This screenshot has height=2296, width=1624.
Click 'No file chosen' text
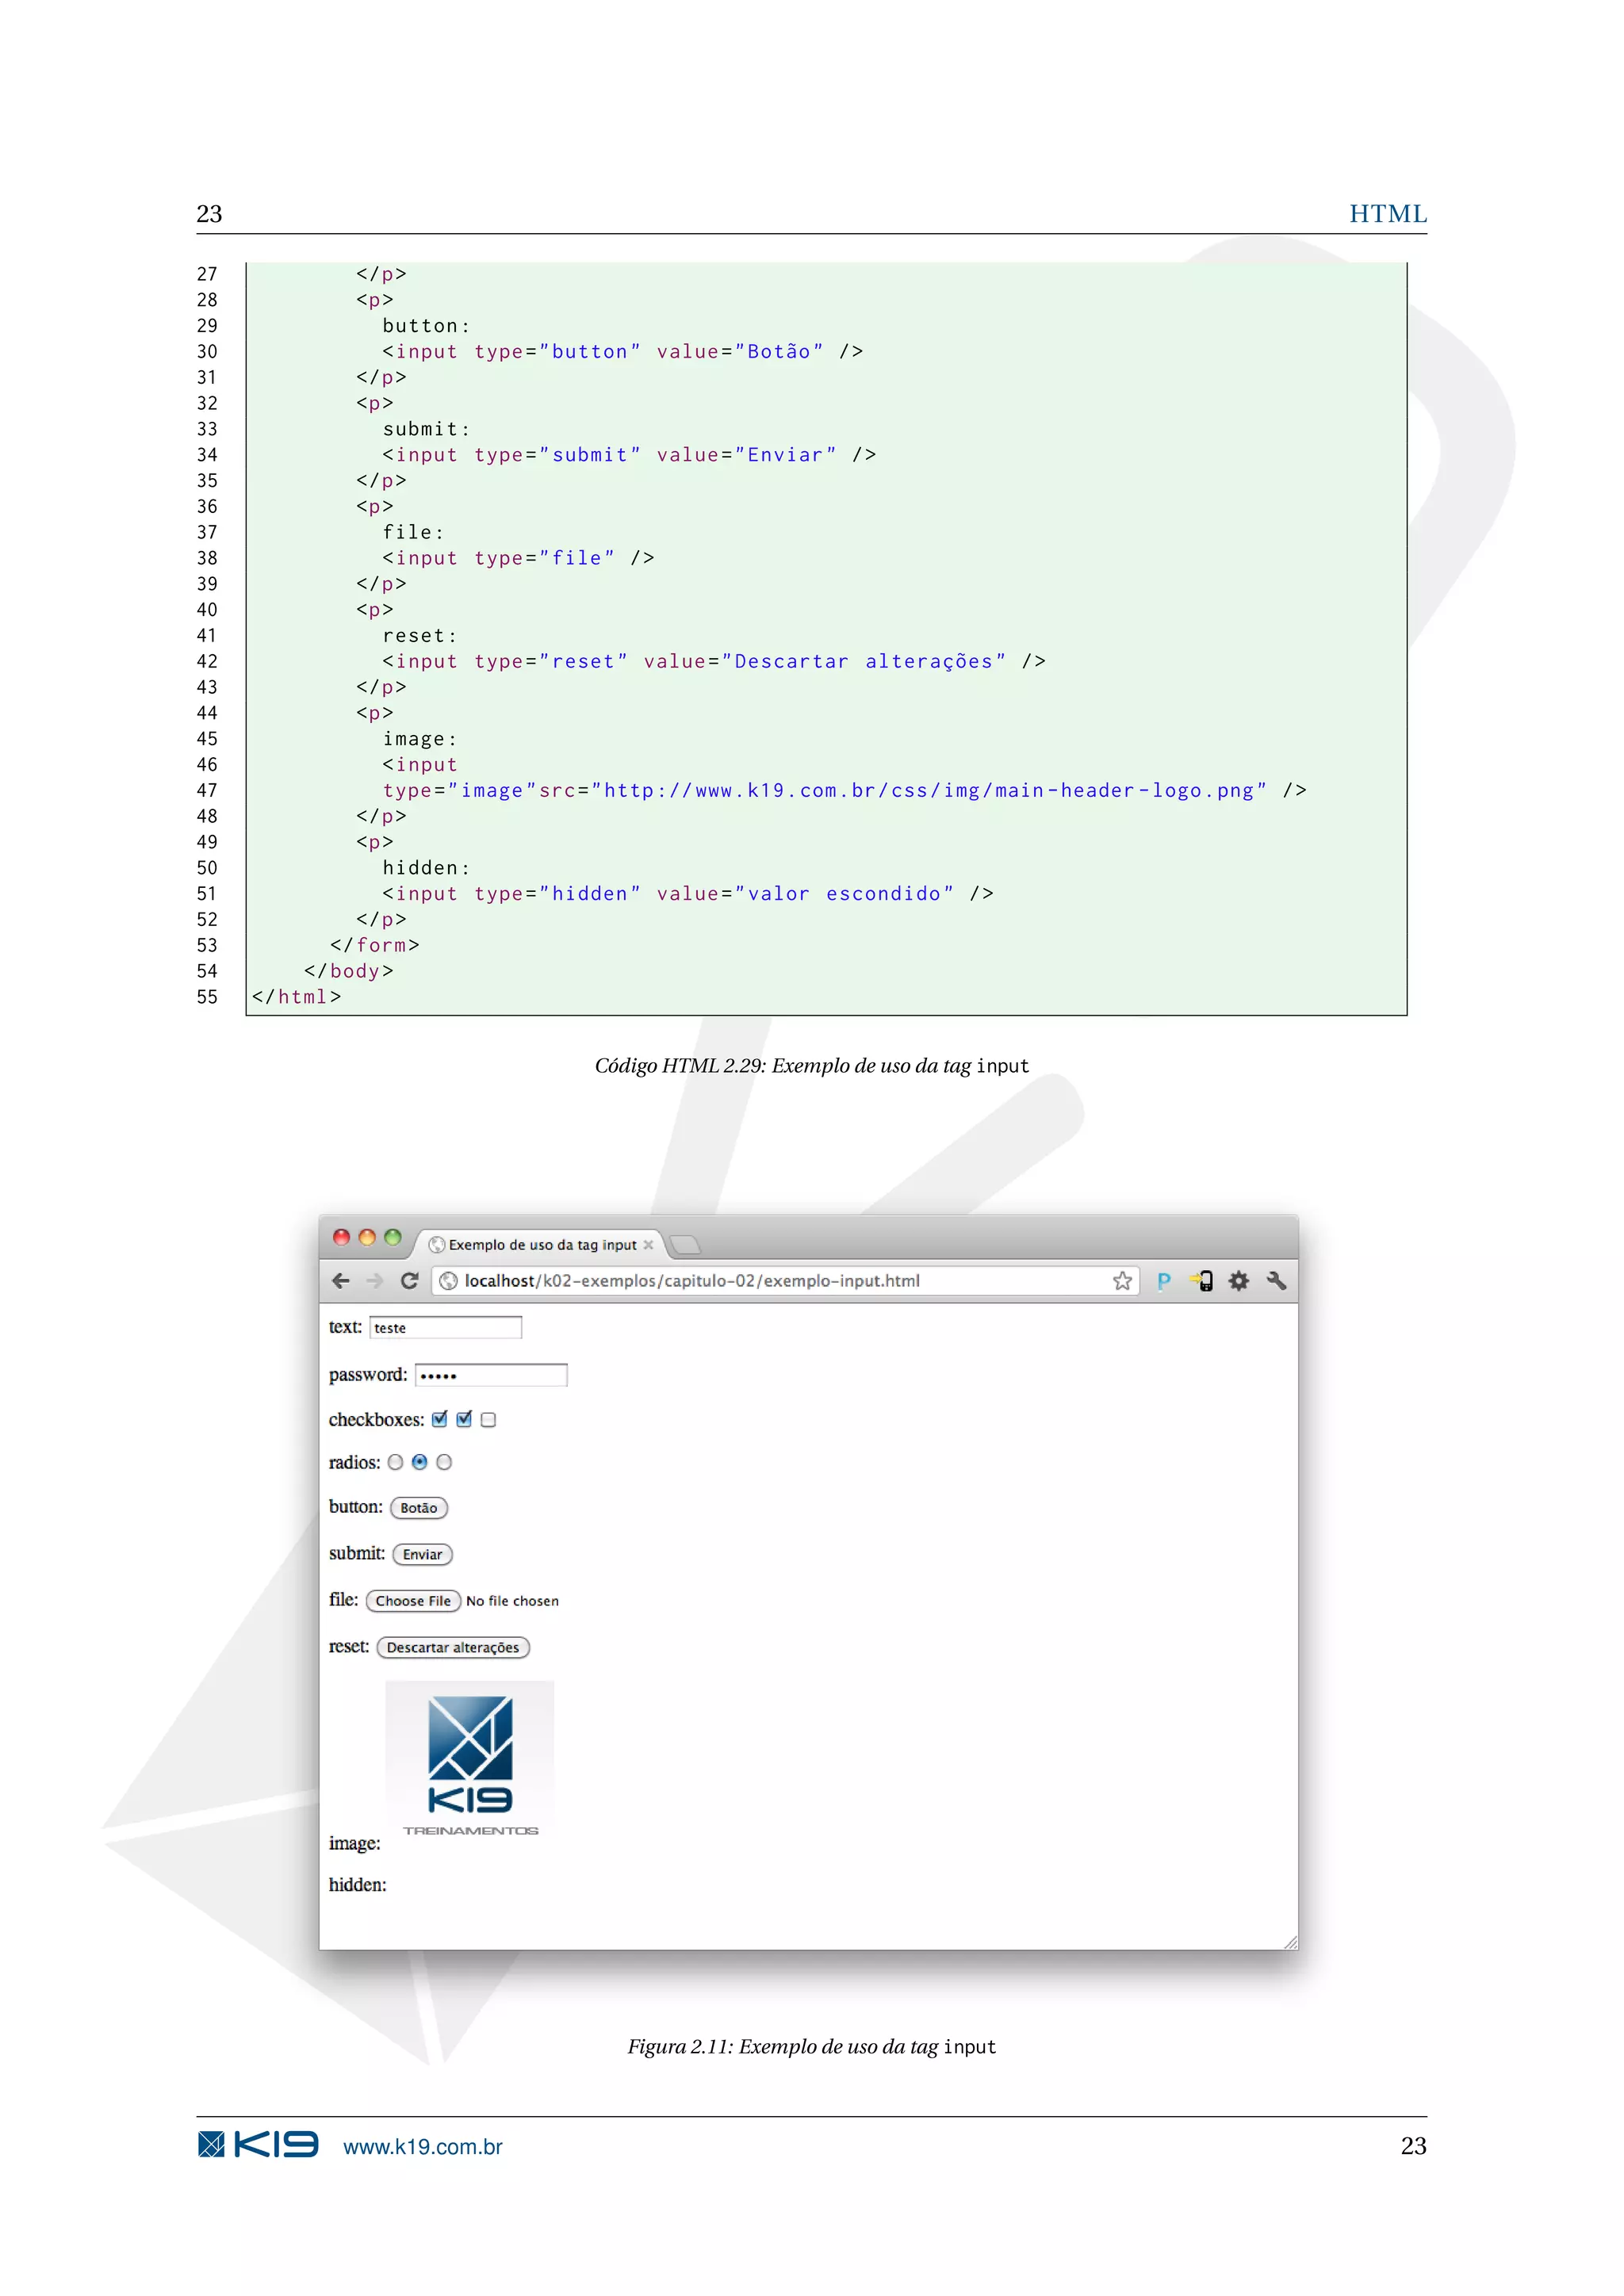[x=512, y=1601]
